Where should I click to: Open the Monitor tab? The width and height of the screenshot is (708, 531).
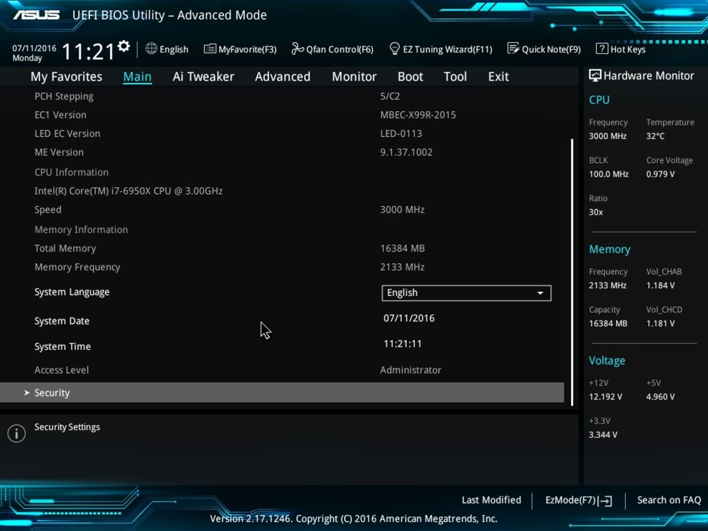click(x=354, y=77)
